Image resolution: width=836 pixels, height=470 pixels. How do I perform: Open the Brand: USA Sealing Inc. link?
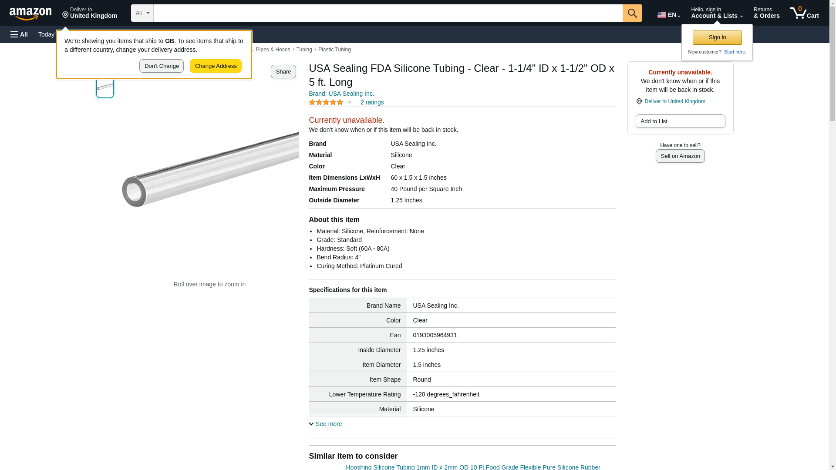tap(341, 94)
